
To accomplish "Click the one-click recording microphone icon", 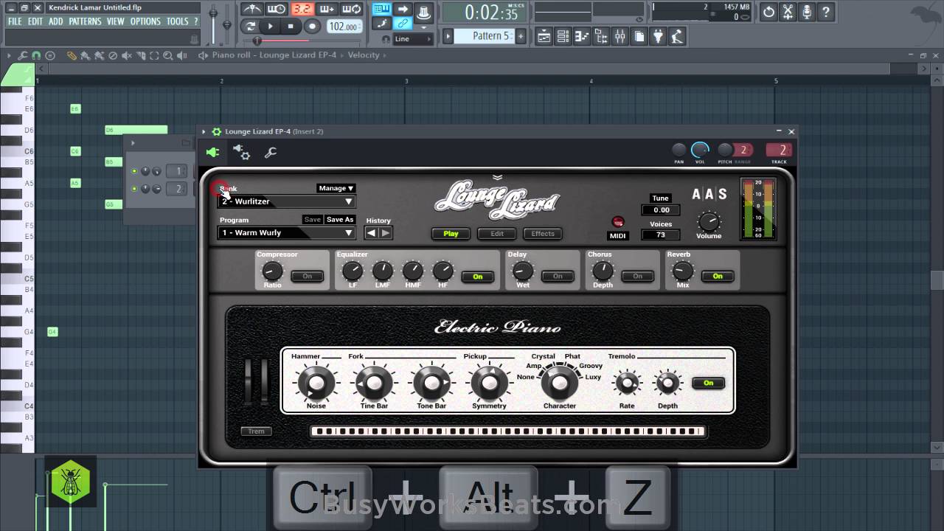I will coord(808,12).
